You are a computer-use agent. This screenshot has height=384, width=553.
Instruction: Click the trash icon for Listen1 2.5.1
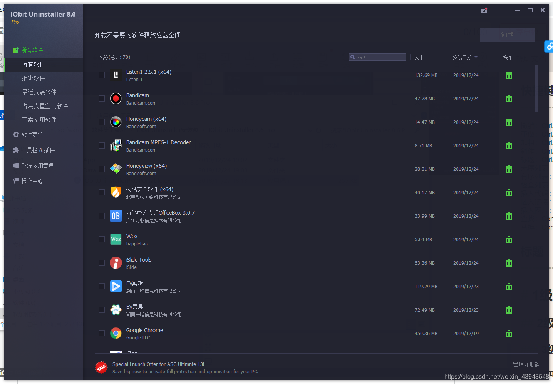pos(509,75)
